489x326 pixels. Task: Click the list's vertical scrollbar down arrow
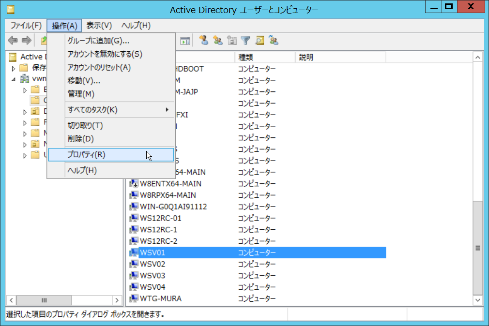point(478,300)
